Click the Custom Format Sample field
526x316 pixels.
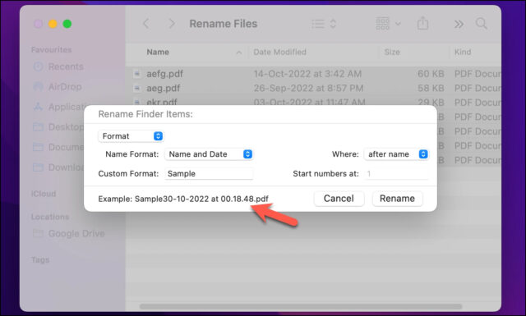pyautogui.click(x=209, y=173)
